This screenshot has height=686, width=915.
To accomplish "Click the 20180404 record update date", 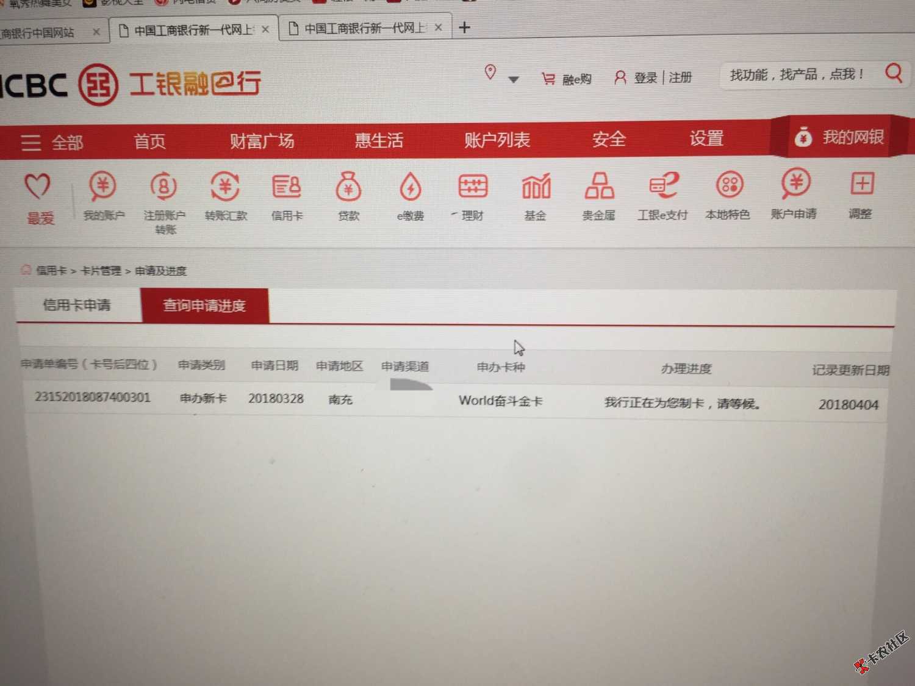I will point(849,405).
